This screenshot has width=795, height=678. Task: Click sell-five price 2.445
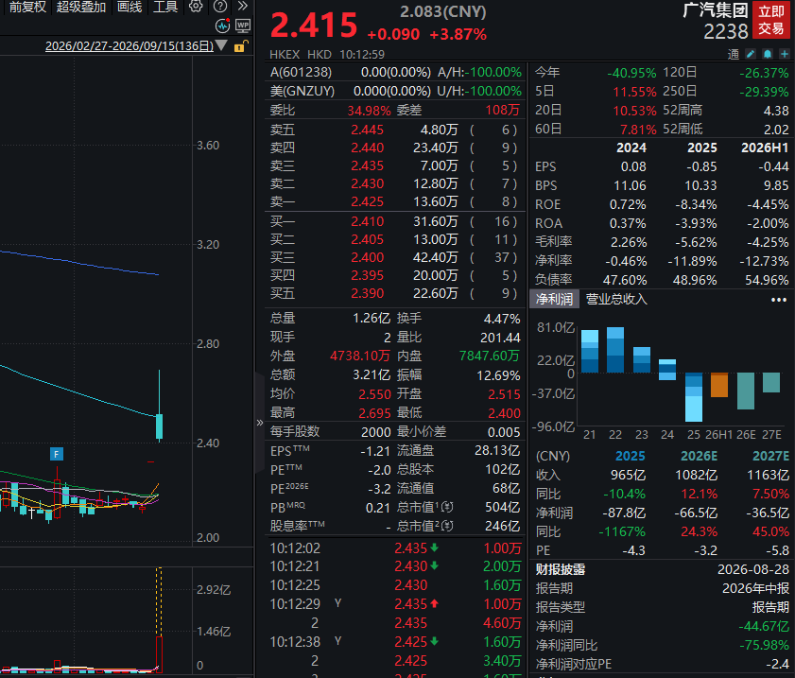[x=367, y=130]
